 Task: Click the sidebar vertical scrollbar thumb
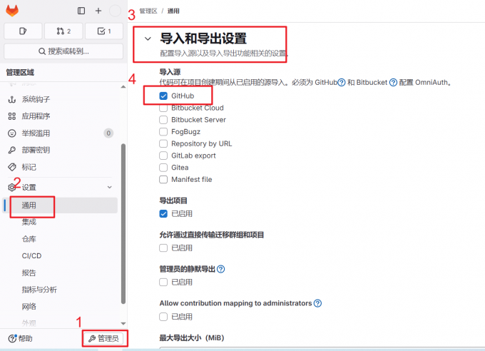pos(123,224)
